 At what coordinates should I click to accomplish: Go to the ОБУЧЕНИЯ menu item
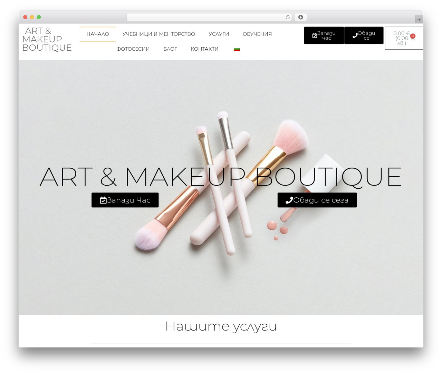click(x=257, y=34)
